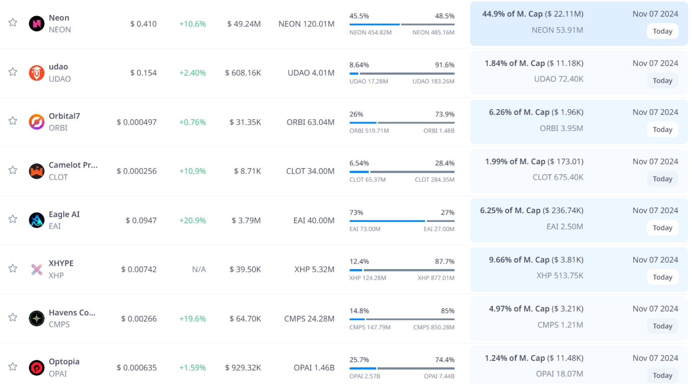Click Today button in udao row
692x389 pixels.
662,81
